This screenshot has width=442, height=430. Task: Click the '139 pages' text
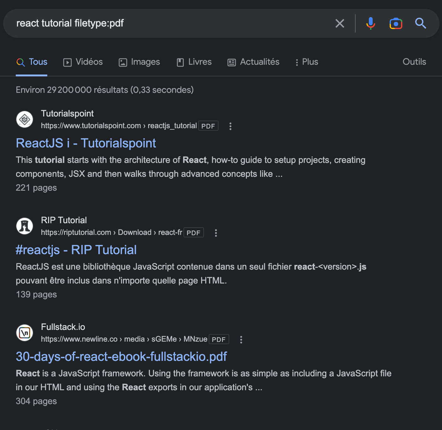pyautogui.click(x=36, y=295)
